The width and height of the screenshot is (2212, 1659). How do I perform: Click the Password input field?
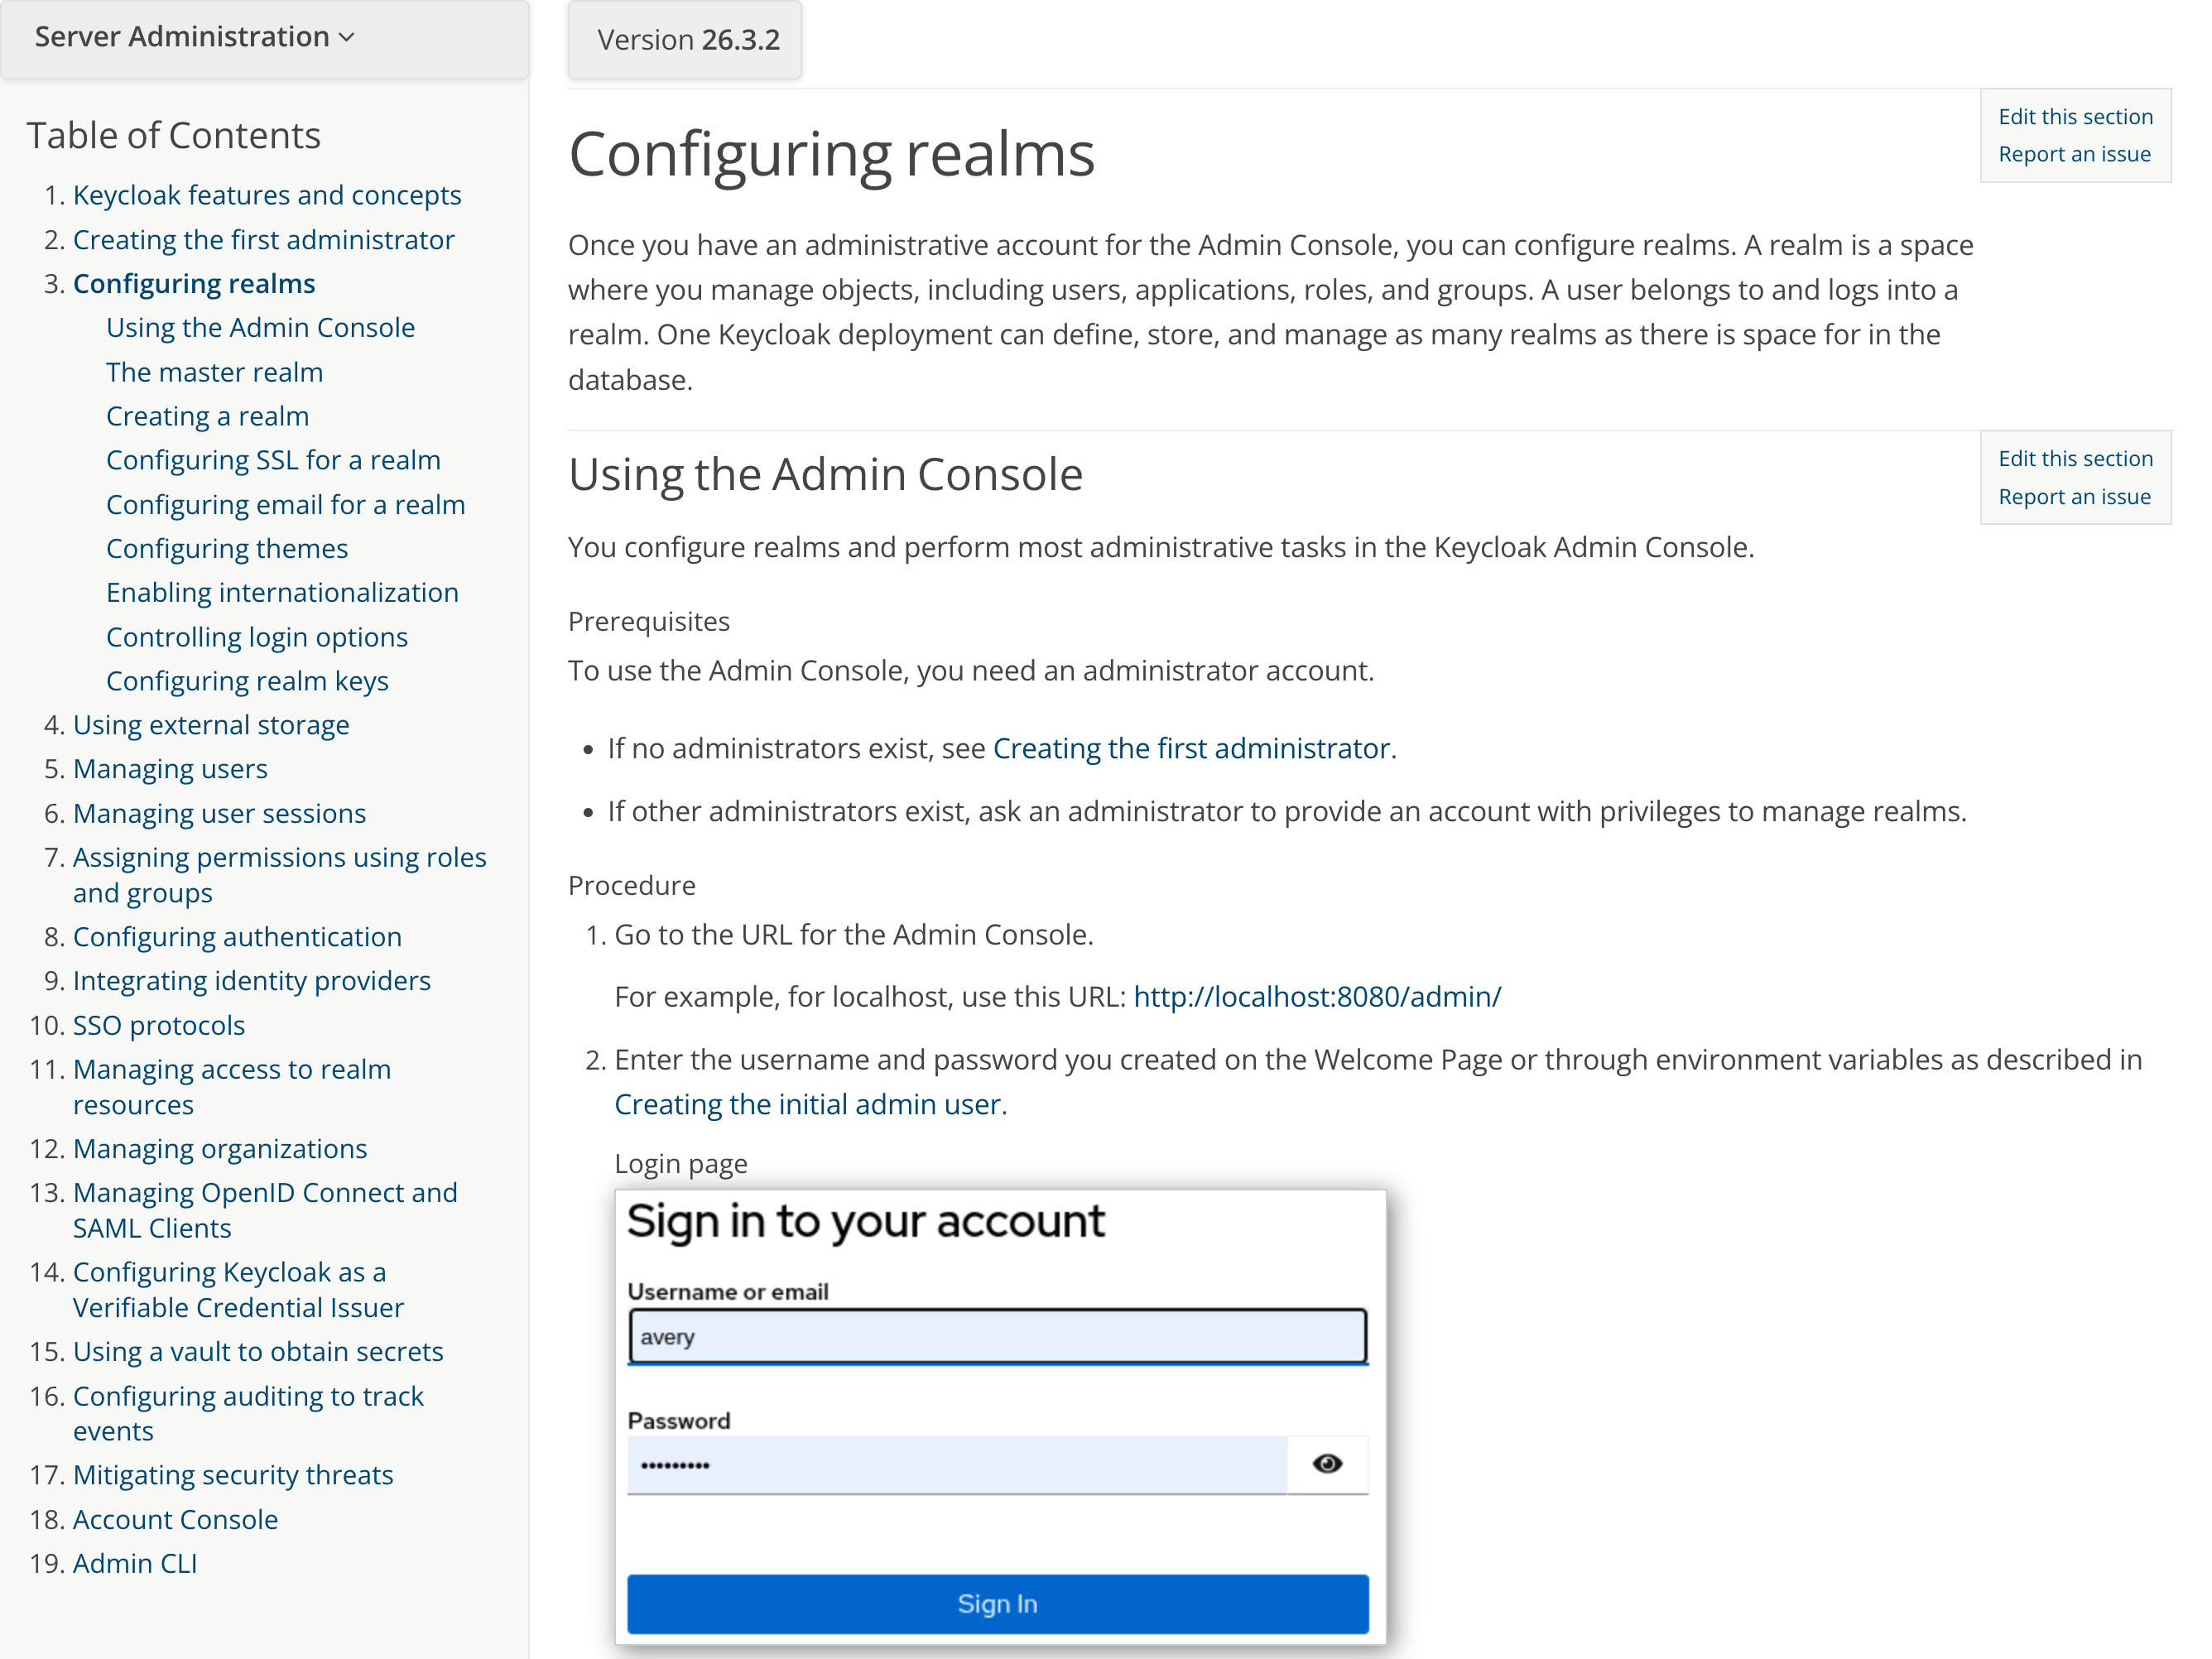(x=957, y=1466)
